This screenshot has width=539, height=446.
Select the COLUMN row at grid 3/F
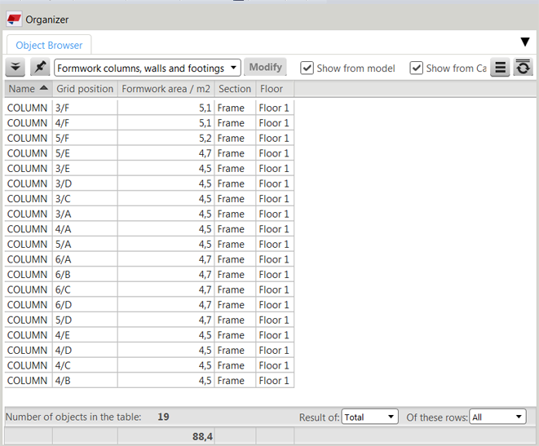(x=27, y=108)
